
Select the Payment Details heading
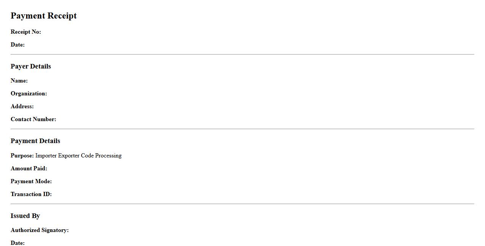coord(35,141)
